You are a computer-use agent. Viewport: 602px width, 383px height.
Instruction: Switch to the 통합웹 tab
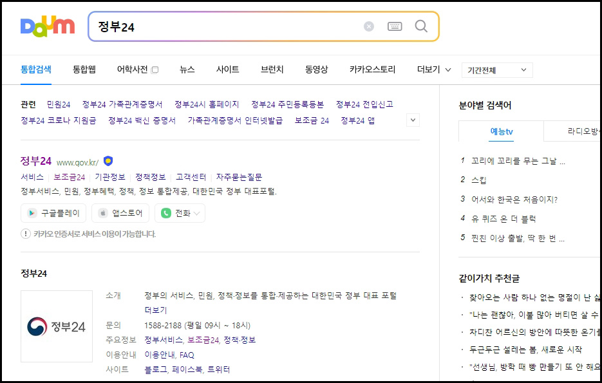pos(84,70)
